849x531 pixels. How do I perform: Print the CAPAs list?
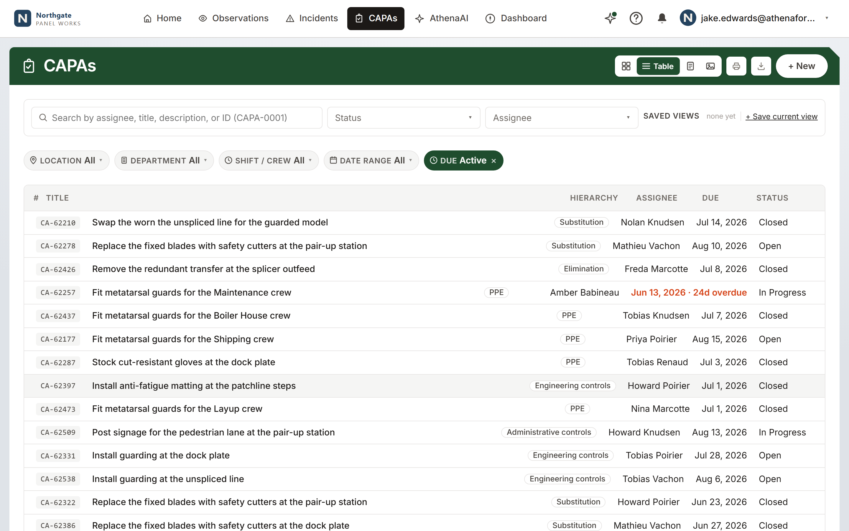736,66
